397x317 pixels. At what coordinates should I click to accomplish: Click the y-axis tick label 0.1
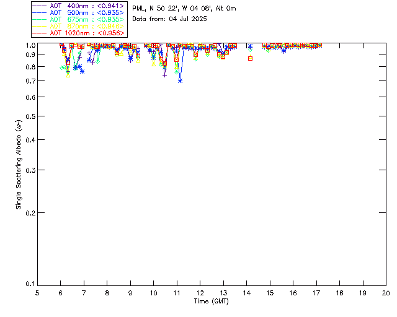point(29,285)
